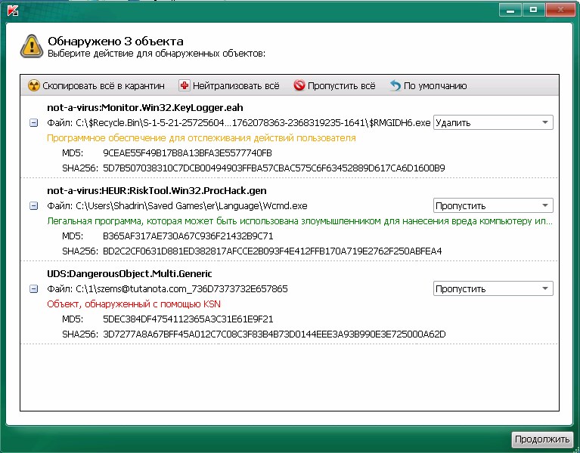Click the red skip-all prohibition icon

(x=299, y=86)
